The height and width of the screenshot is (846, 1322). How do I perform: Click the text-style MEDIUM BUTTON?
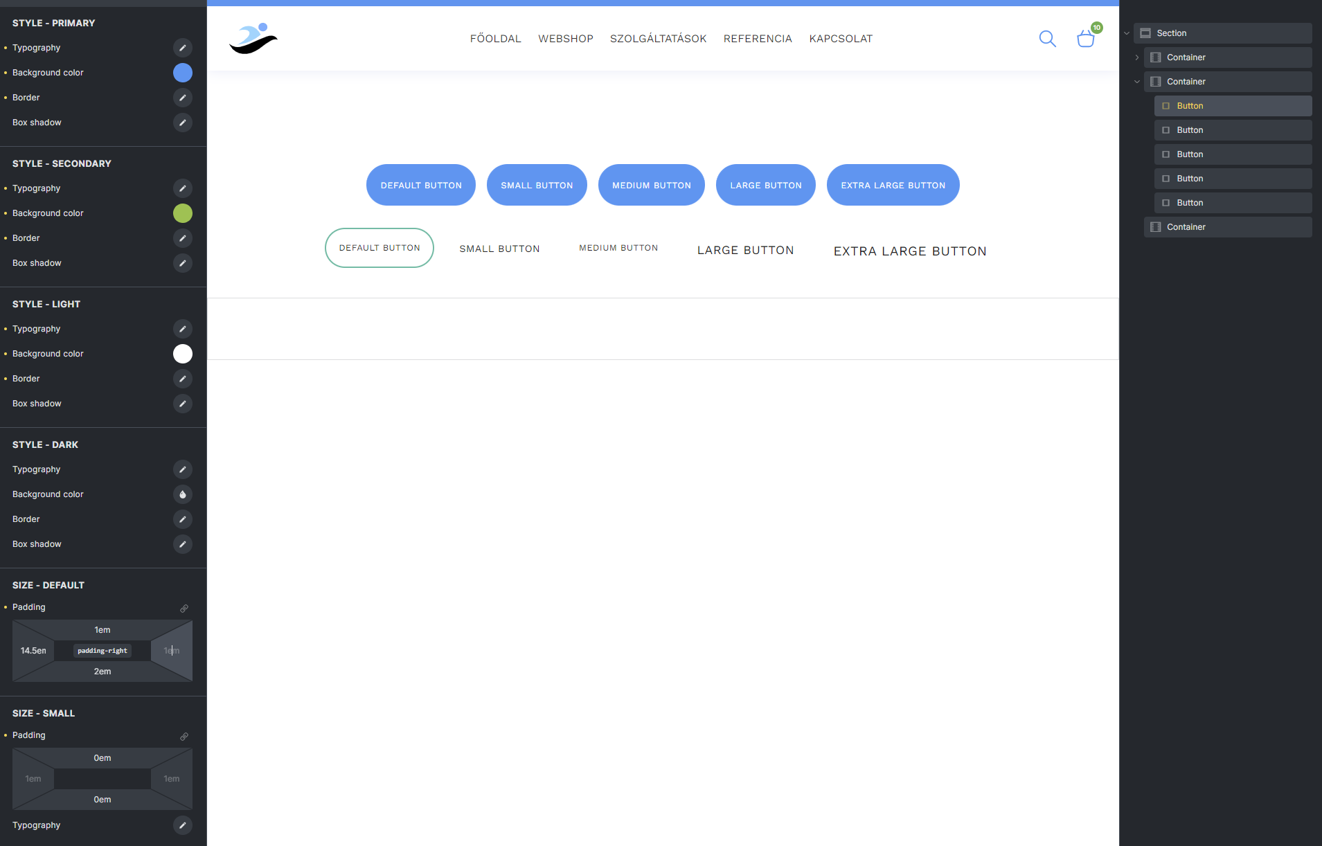pyautogui.click(x=618, y=248)
